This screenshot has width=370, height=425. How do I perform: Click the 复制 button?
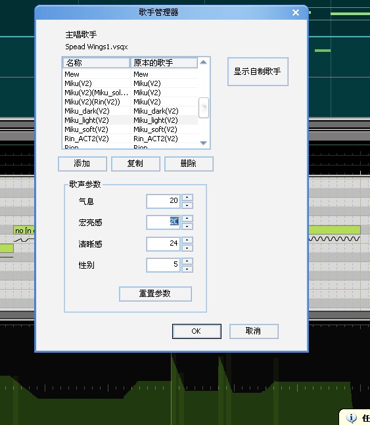coord(135,164)
